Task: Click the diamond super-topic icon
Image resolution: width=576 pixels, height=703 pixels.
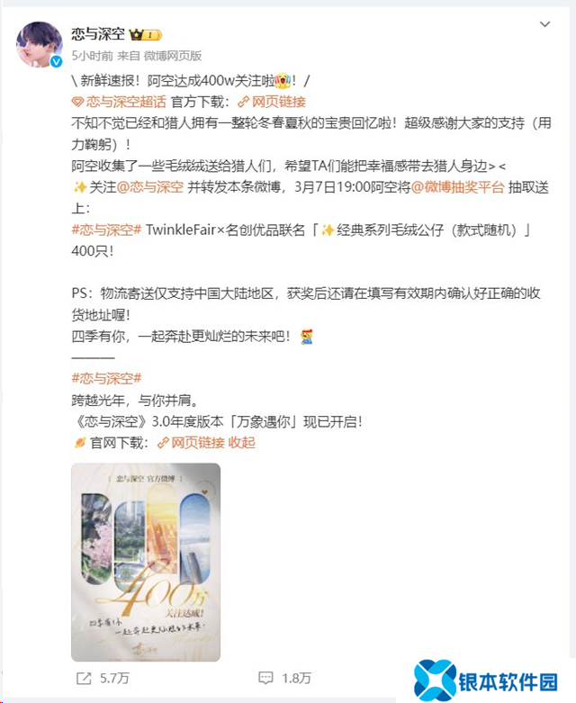Action: pos(77,103)
